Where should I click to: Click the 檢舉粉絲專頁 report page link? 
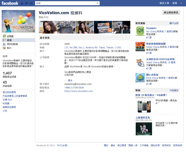click(x=9, y=107)
